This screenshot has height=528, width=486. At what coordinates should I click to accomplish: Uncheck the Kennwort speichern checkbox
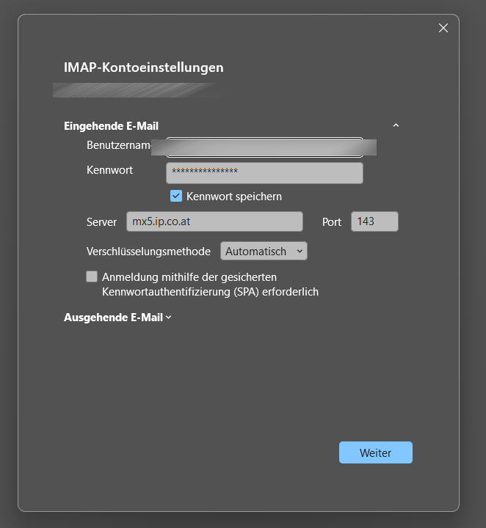point(176,197)
